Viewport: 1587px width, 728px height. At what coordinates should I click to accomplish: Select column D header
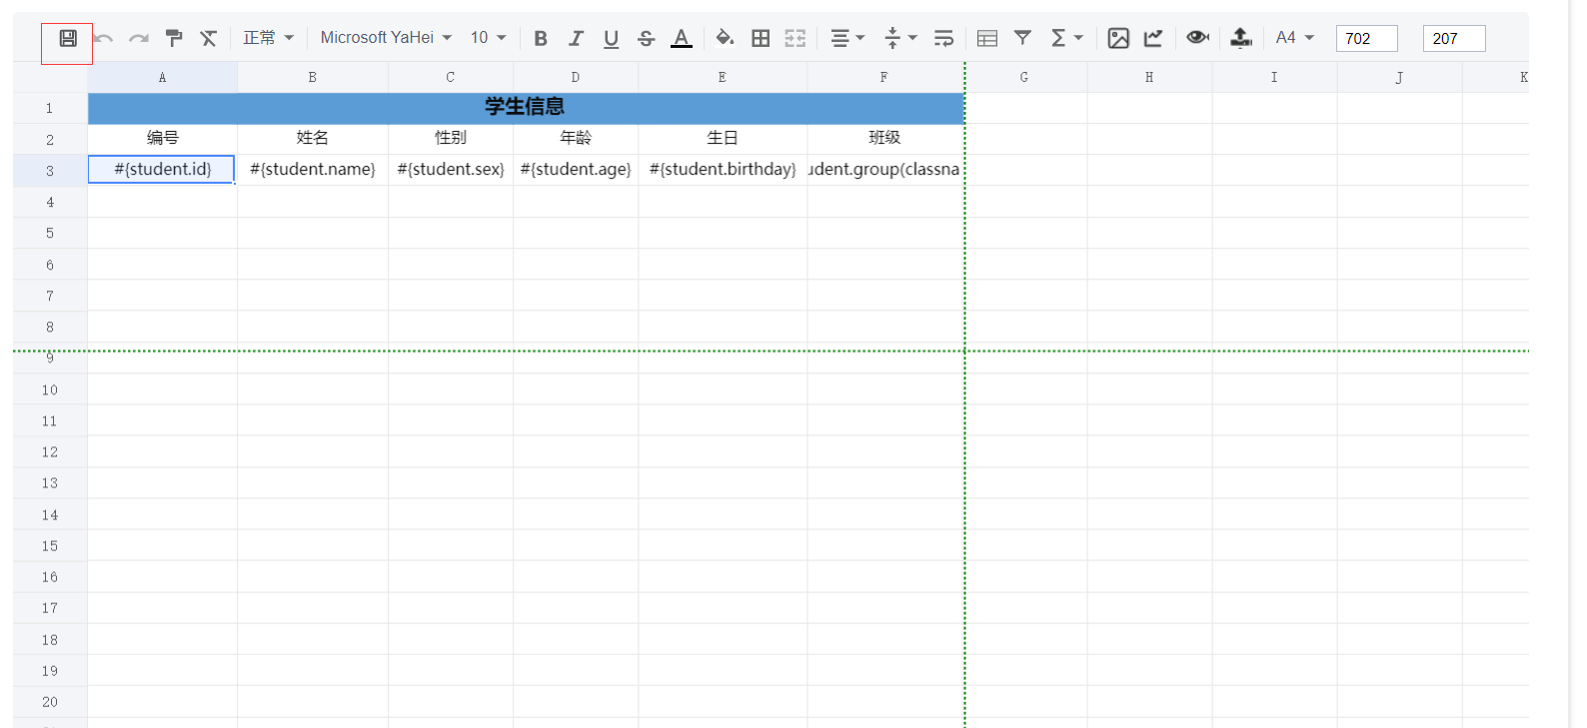point(576,77)
